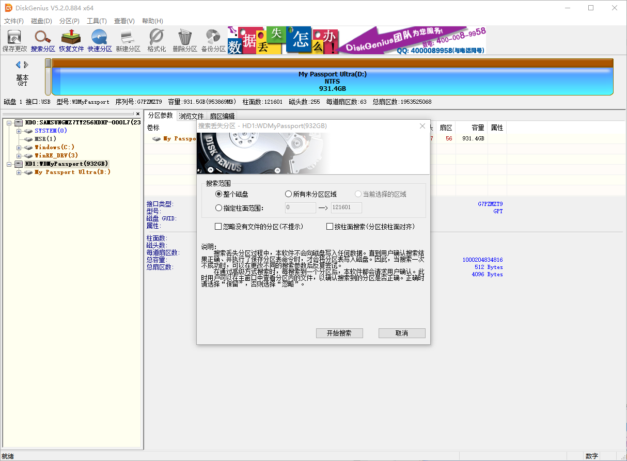Image resolution: width=627 pixels, height=461 pixels.
Task: Open the 查看(V) menu
Action: 124,21
